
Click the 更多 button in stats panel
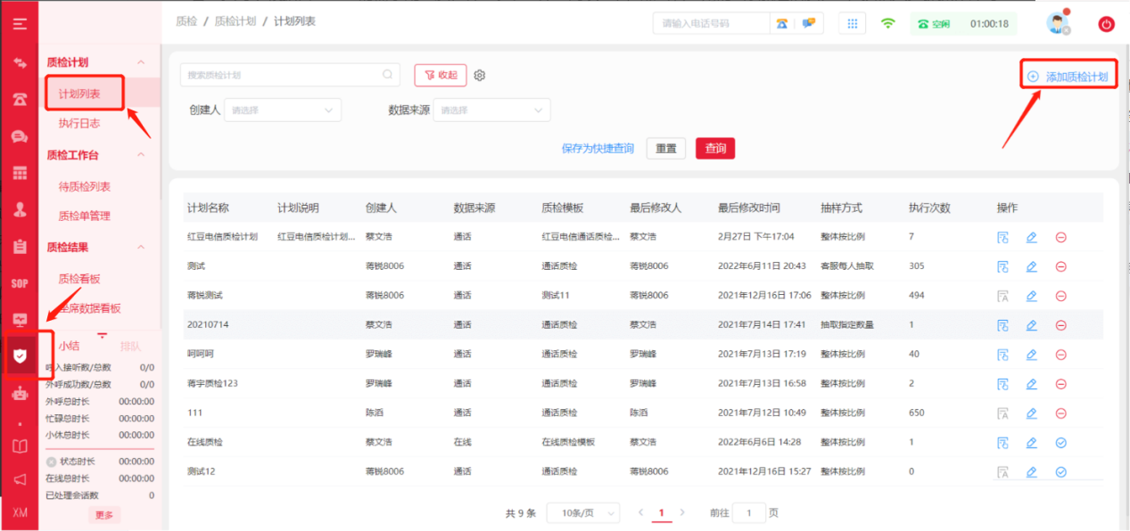click(104, 515)
